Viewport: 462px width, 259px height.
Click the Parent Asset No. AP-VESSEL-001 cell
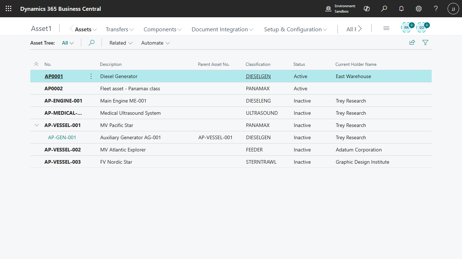click(215, 137)
